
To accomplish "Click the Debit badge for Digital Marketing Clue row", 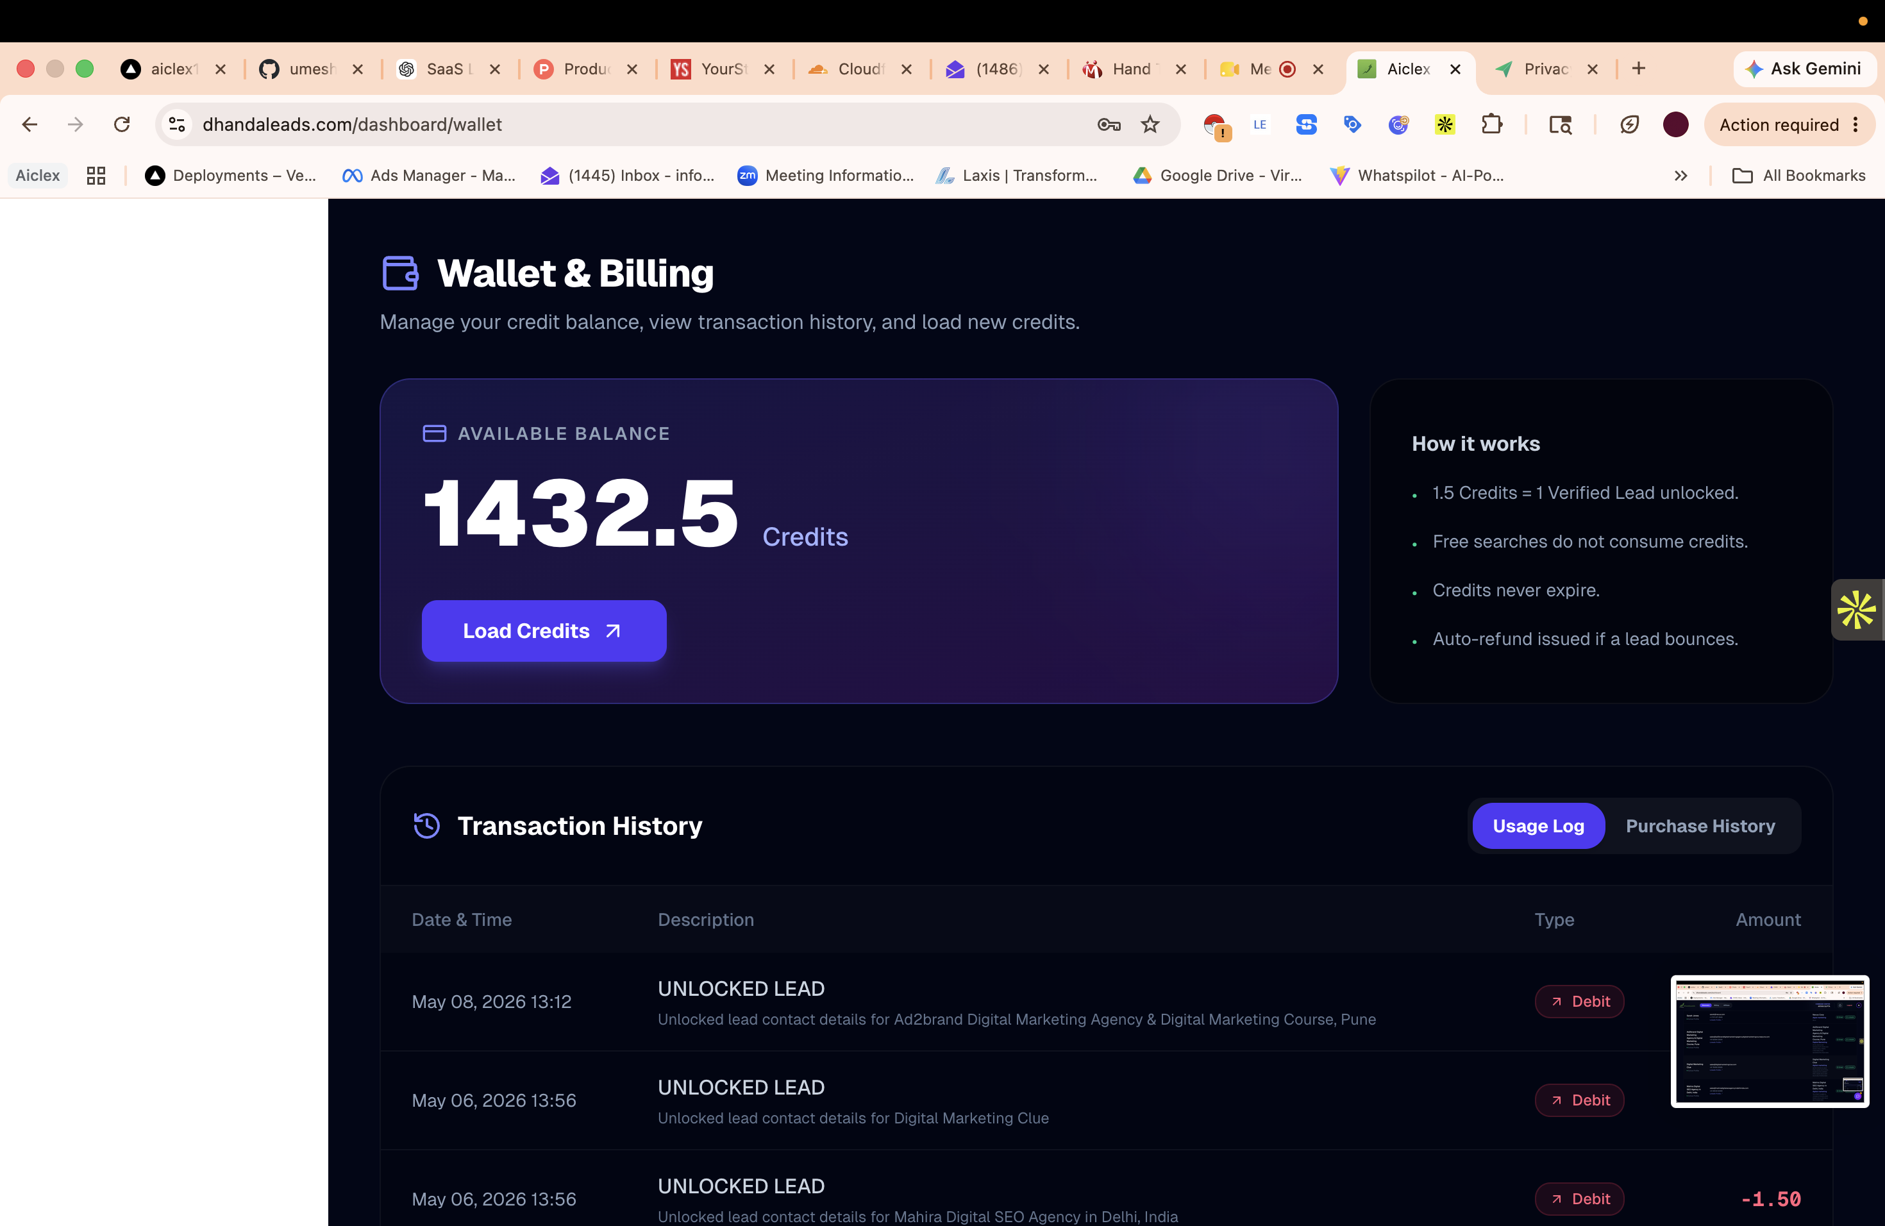I will tap(1579, 1100).
